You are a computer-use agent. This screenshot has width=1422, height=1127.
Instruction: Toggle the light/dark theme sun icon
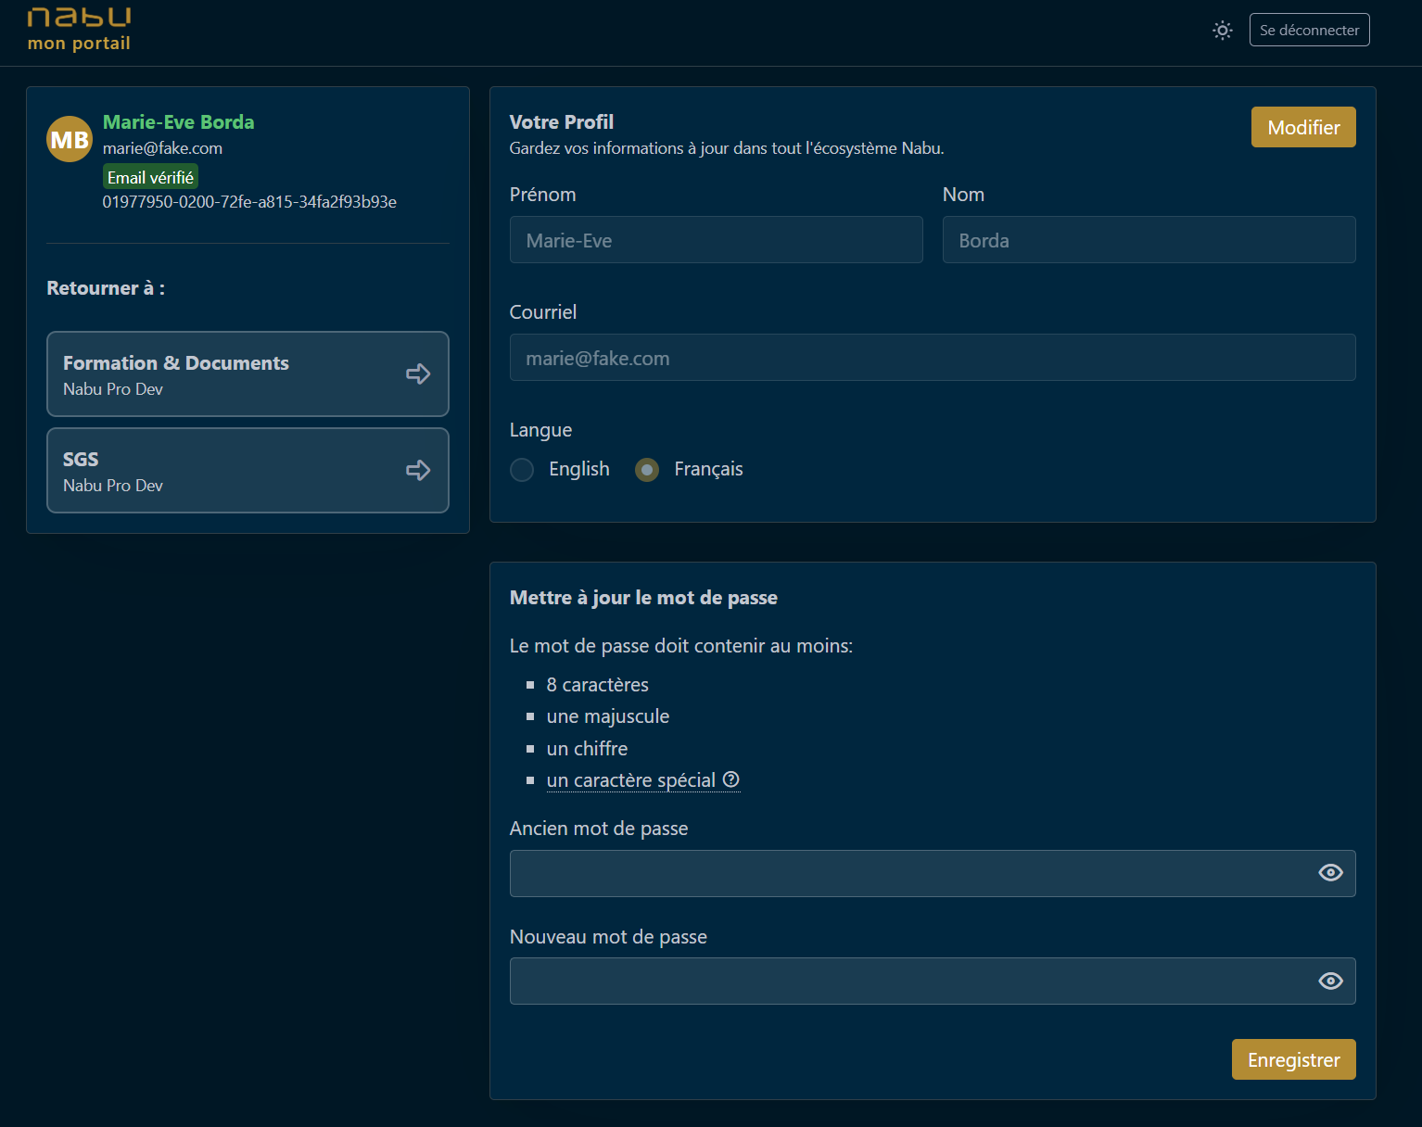pyautogui.click(x=1223, y=31)
